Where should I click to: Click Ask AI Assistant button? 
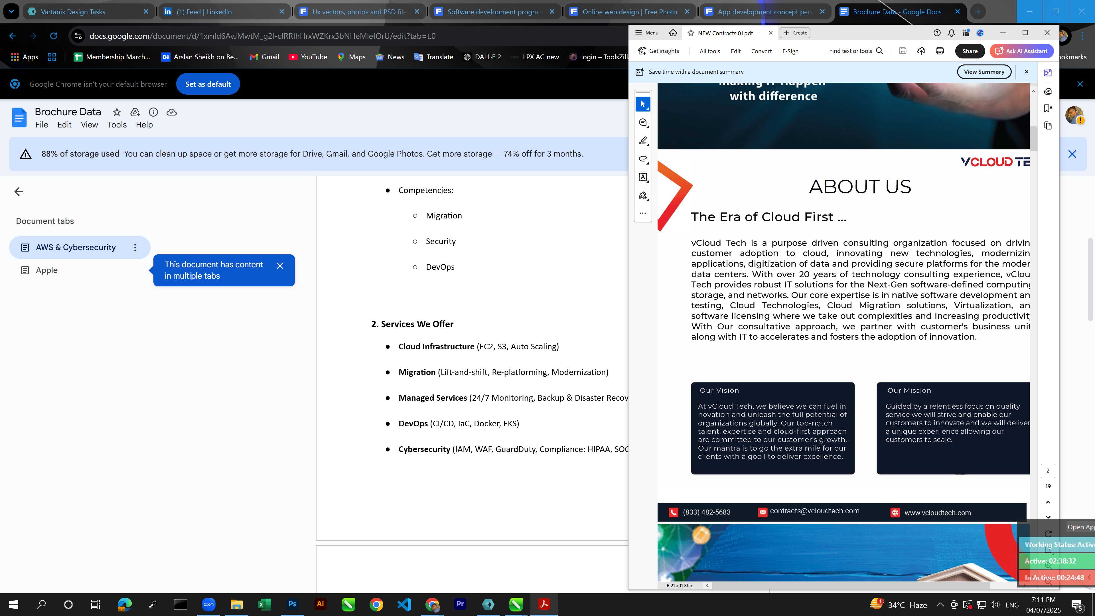[1021, 51]
